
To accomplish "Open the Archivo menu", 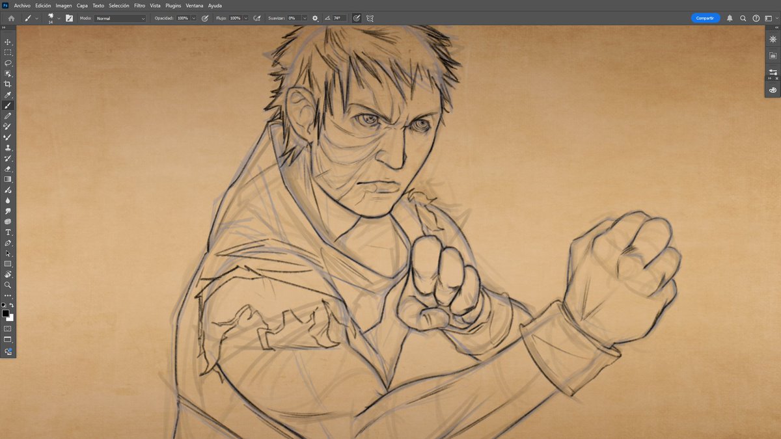I will tap(22, 5).
